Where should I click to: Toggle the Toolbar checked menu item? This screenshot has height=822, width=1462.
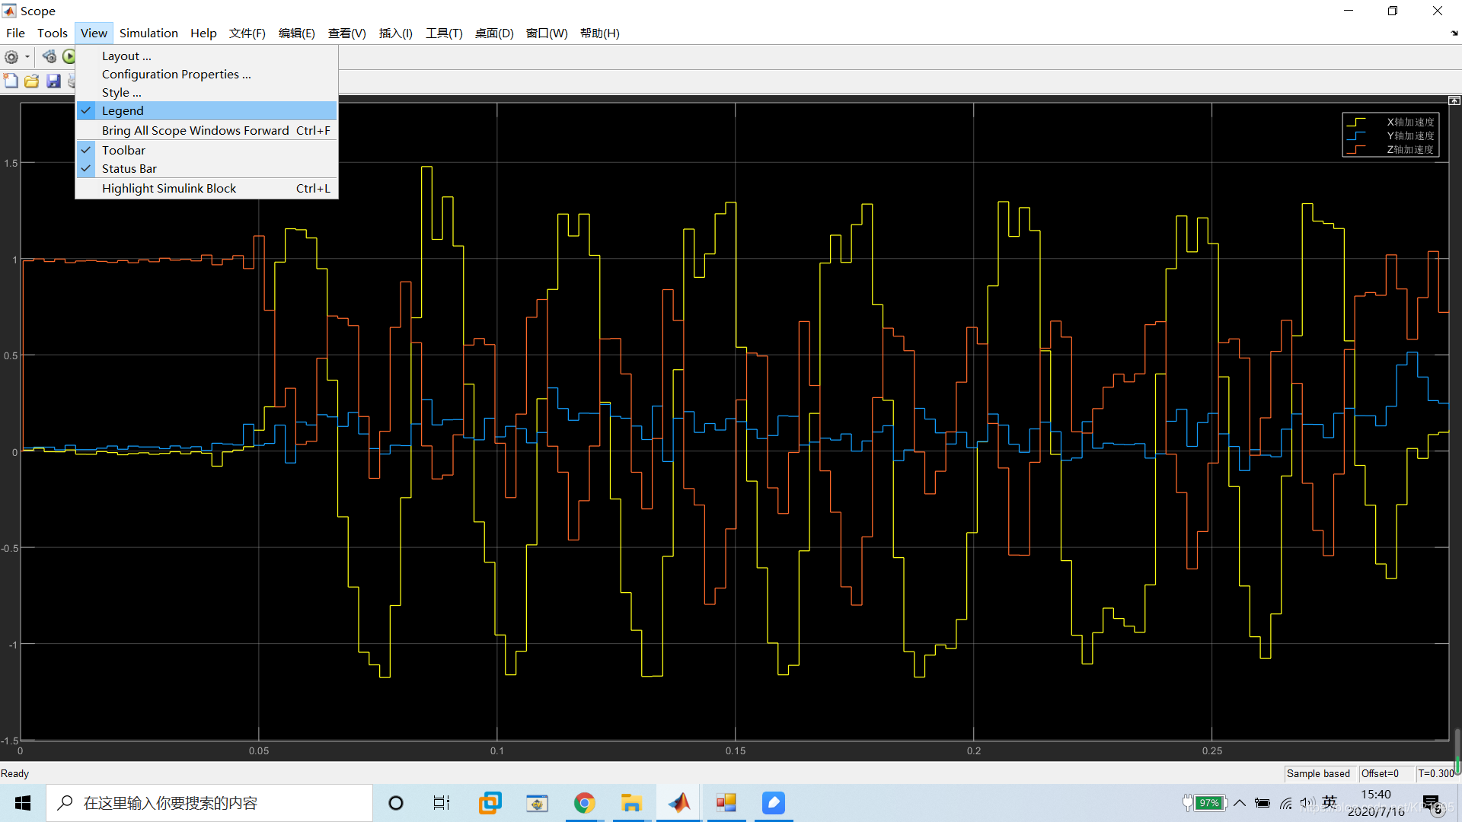pyautogui.click(x=123, y=151)
